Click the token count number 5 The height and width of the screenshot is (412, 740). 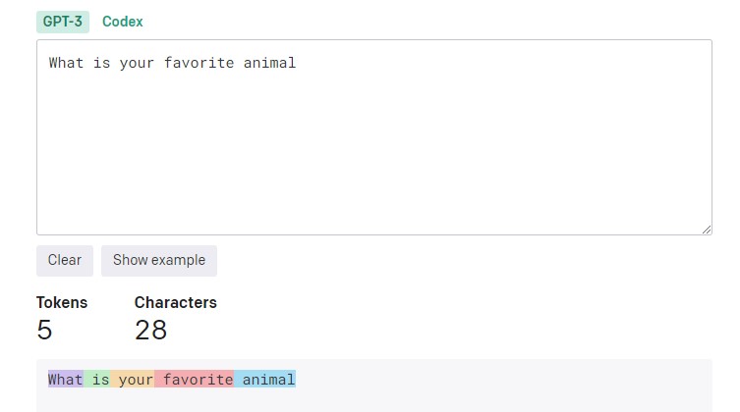(x=44, y=330)
